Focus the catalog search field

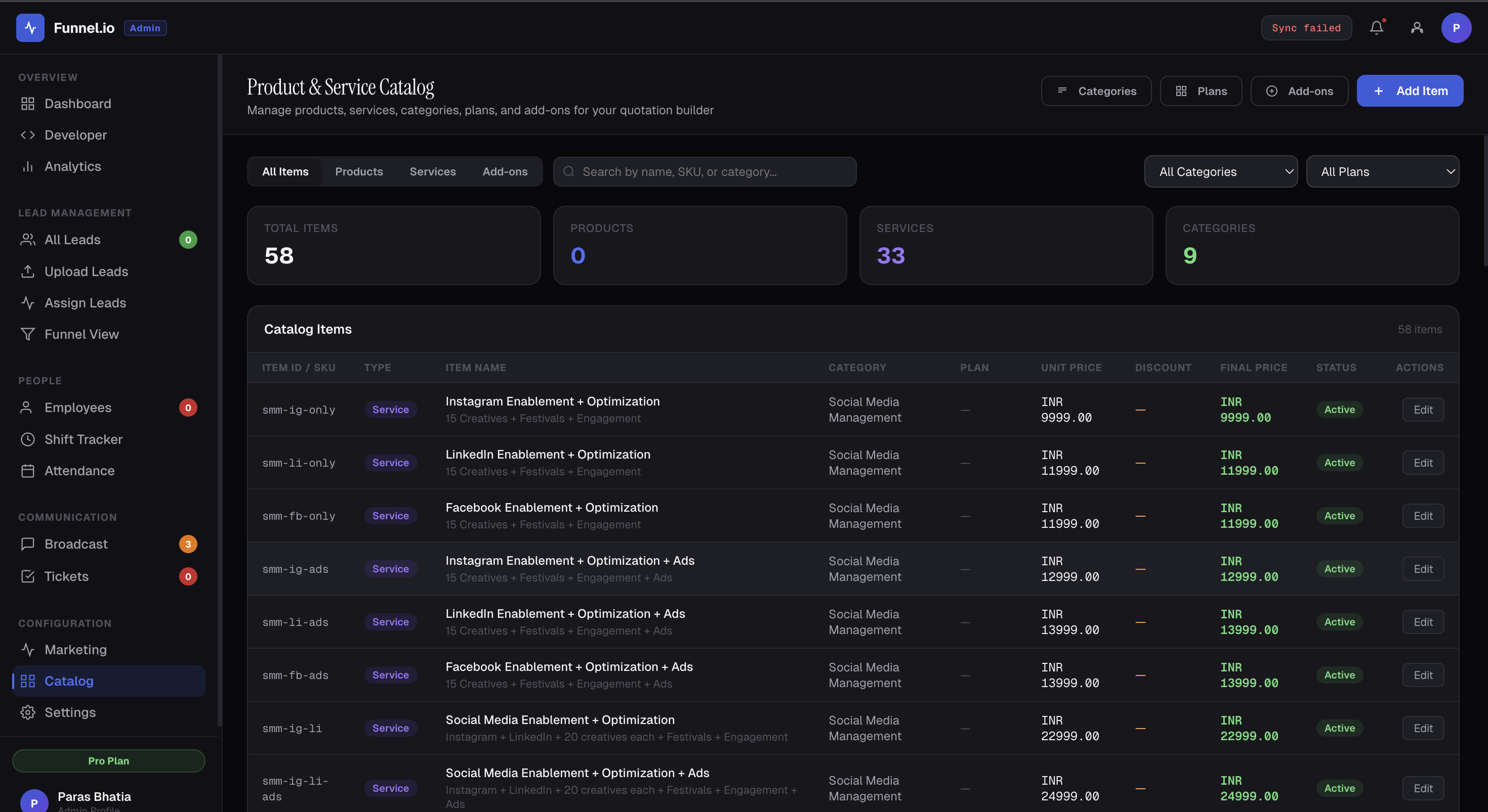coord(705,171)
